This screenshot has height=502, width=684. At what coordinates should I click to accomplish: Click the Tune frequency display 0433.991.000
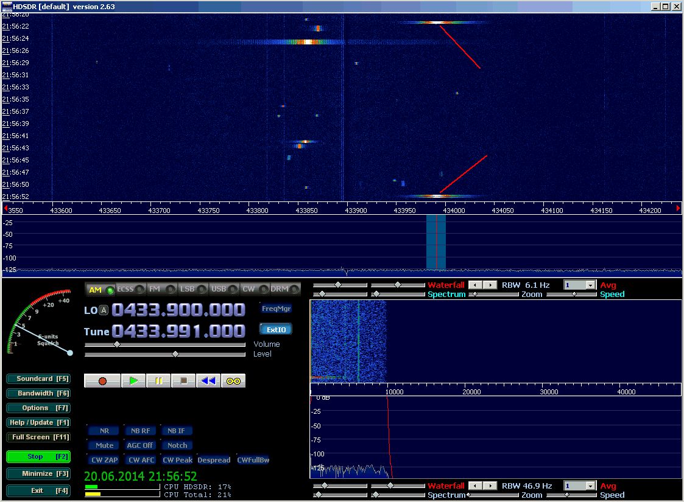(x=178, y=331)
